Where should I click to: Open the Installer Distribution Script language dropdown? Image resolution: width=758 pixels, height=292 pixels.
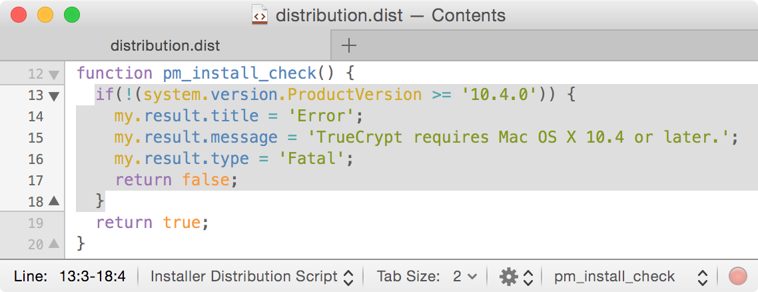(x=252, y=277)
